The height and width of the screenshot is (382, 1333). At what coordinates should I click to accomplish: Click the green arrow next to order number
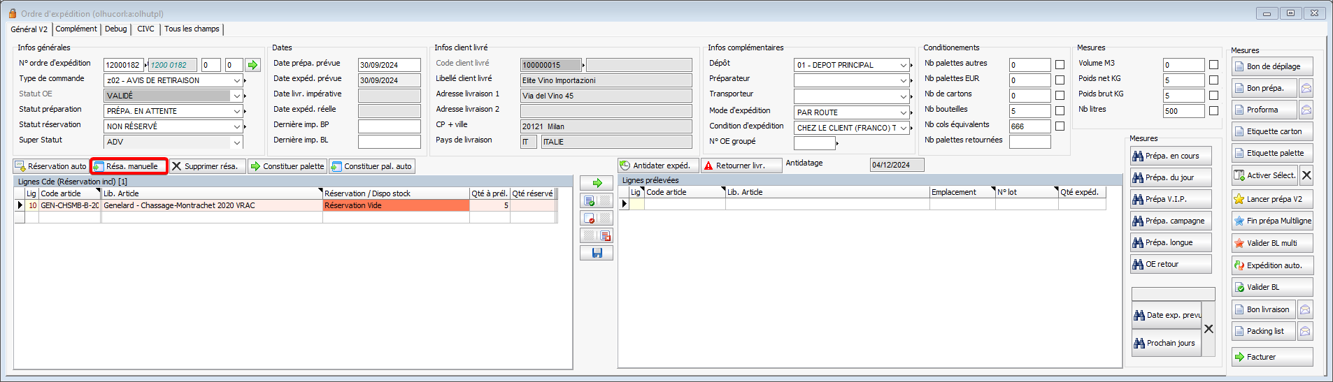click(x=252, y=65)
